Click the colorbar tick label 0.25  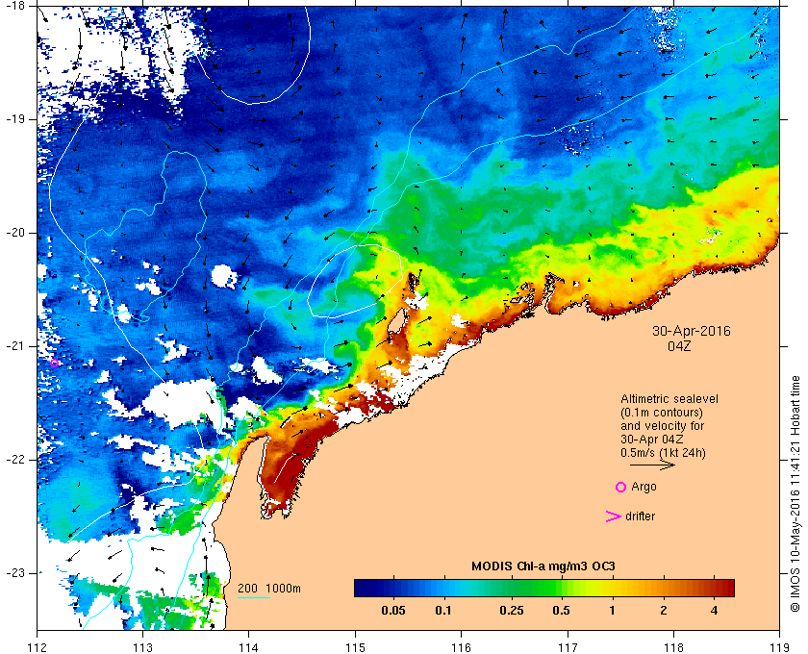tap(512, 611)
